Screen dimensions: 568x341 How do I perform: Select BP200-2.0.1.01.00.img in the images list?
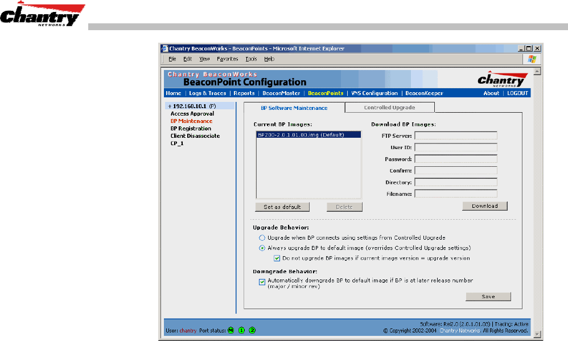pos(308,135)
